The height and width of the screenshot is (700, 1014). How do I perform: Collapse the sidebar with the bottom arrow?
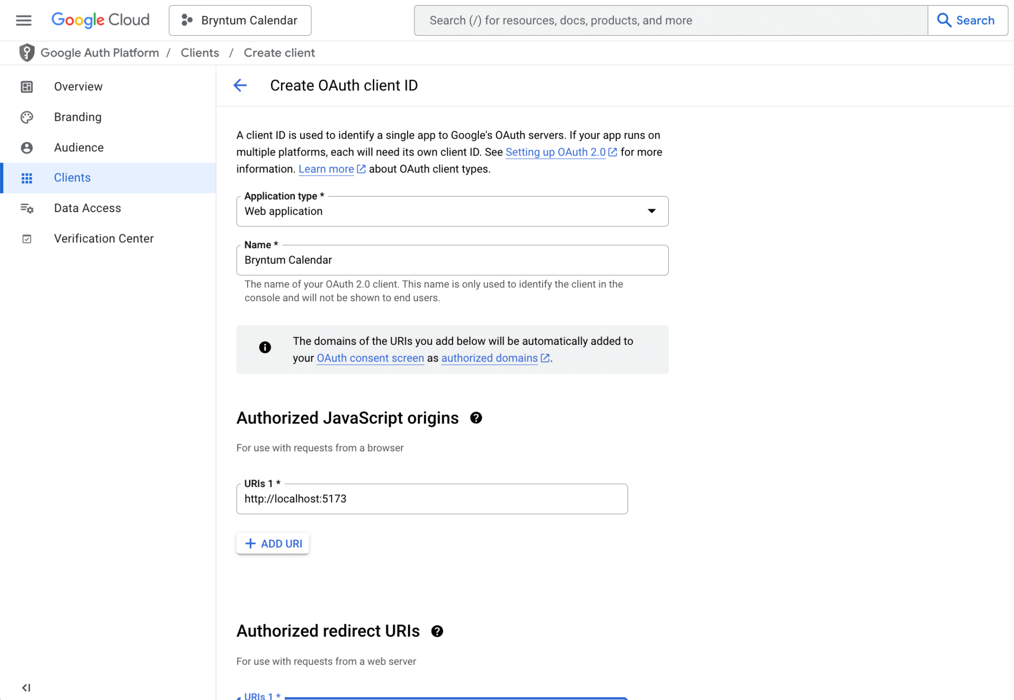[26, 688]
